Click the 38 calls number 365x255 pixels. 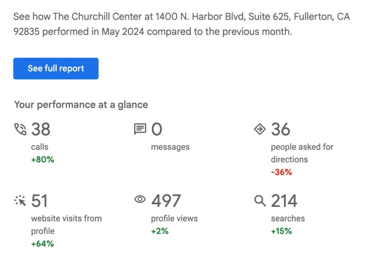tap(41, 129)
